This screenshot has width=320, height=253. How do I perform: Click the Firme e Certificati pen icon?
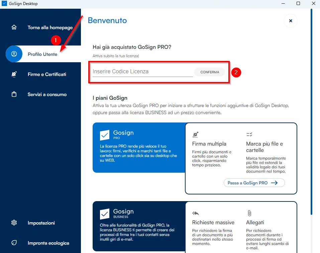(x=14, y=74)
